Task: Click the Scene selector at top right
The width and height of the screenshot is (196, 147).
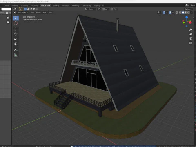Action: coord(191,5)
